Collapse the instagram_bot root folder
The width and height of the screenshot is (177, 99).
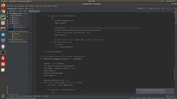point(9,13)
